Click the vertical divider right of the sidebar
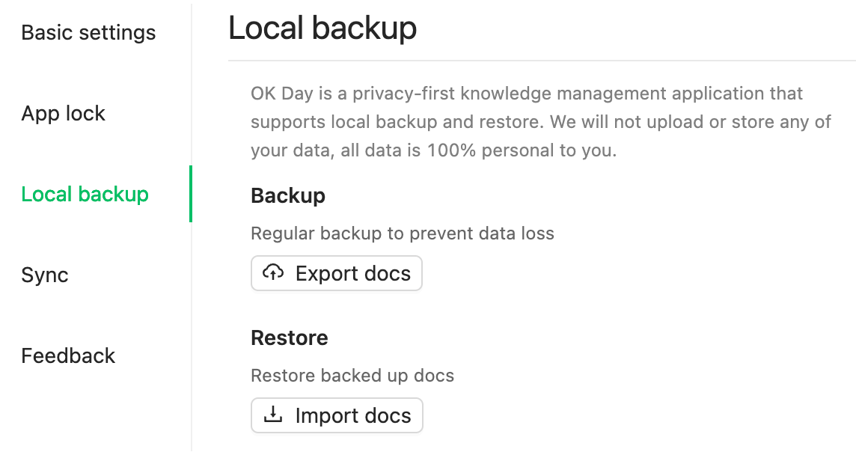This screenshot has width=856, height=455. tap(192, 337)
